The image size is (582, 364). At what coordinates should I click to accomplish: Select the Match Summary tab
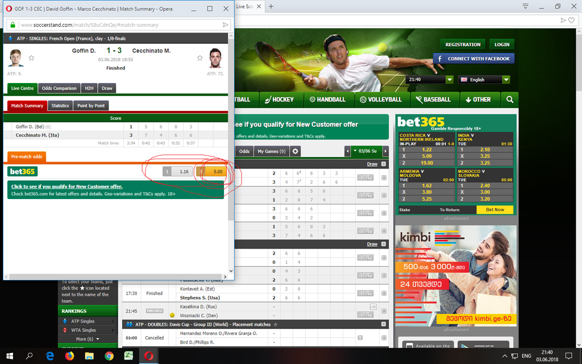[27, 106]
